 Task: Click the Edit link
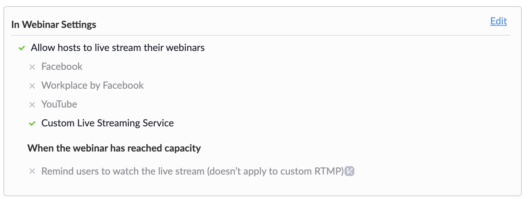[498, 21]
